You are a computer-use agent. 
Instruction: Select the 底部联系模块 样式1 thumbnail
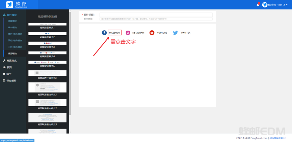pos(47,87)
